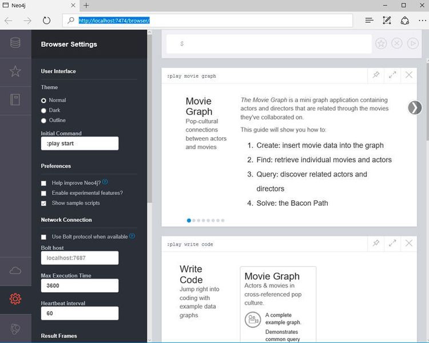Click help icon next to Bolt protocol
Image resolution: width=429 pixels, height=343 pixels.
coord(132,236)
